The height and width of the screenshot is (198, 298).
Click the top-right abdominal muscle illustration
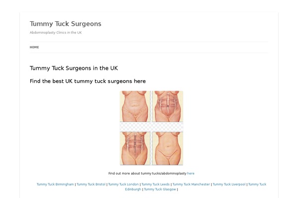(x=168, y=106)
